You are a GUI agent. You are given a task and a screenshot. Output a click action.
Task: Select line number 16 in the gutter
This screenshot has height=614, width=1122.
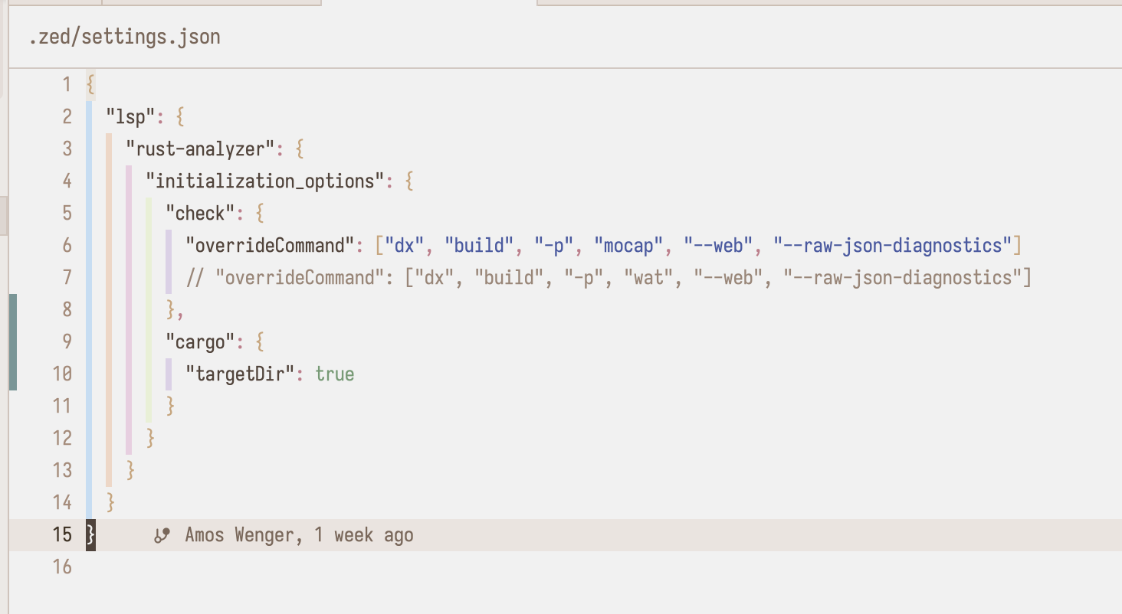61,567
